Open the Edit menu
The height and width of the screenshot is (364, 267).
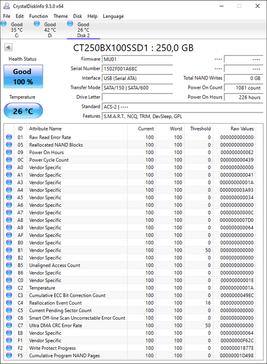20,16
